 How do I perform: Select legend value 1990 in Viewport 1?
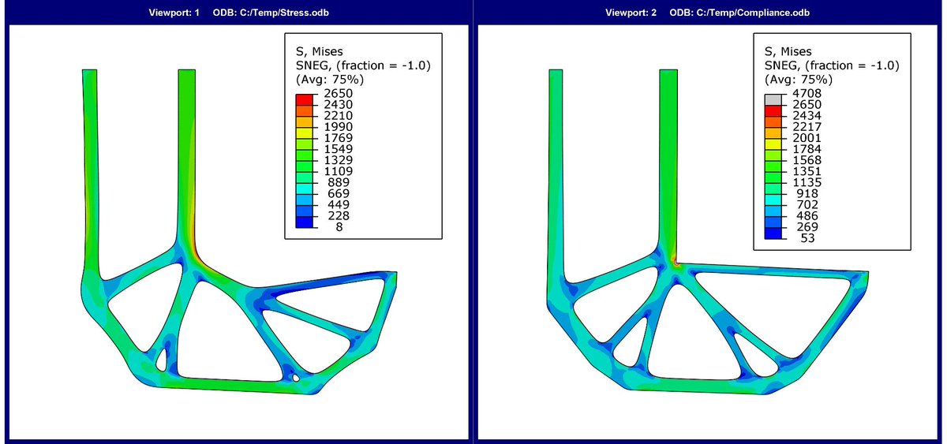337,127
